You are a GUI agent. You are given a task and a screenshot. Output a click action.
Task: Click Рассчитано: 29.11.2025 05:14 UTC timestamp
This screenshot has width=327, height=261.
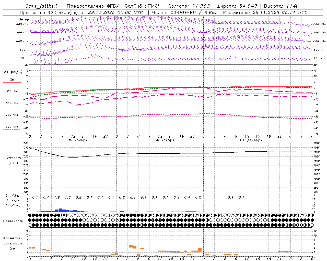pos(265,12)
